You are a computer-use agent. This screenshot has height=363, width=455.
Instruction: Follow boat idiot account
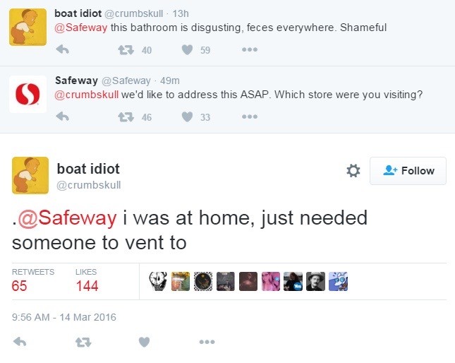pos(408,171)
